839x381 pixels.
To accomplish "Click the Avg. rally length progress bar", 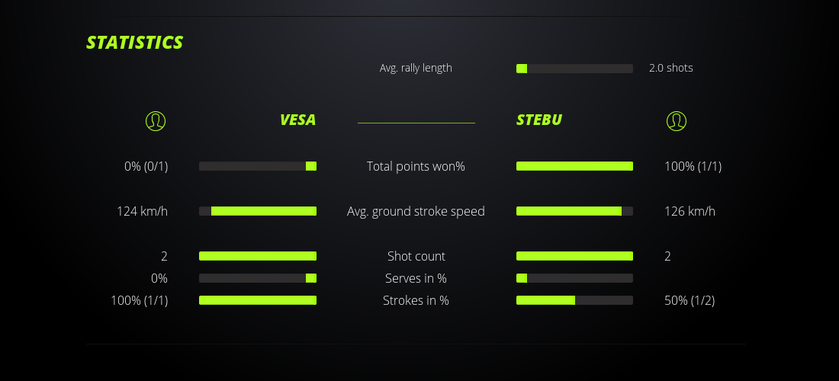I will tap(574, 69).
